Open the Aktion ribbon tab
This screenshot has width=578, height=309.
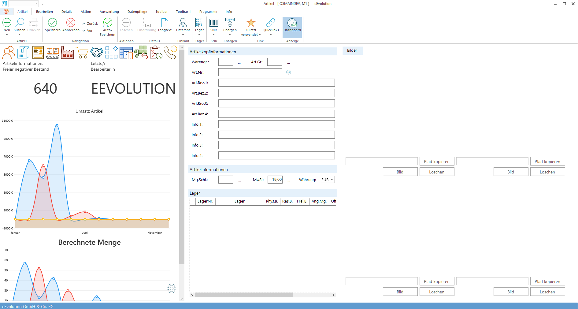[86, 12]
